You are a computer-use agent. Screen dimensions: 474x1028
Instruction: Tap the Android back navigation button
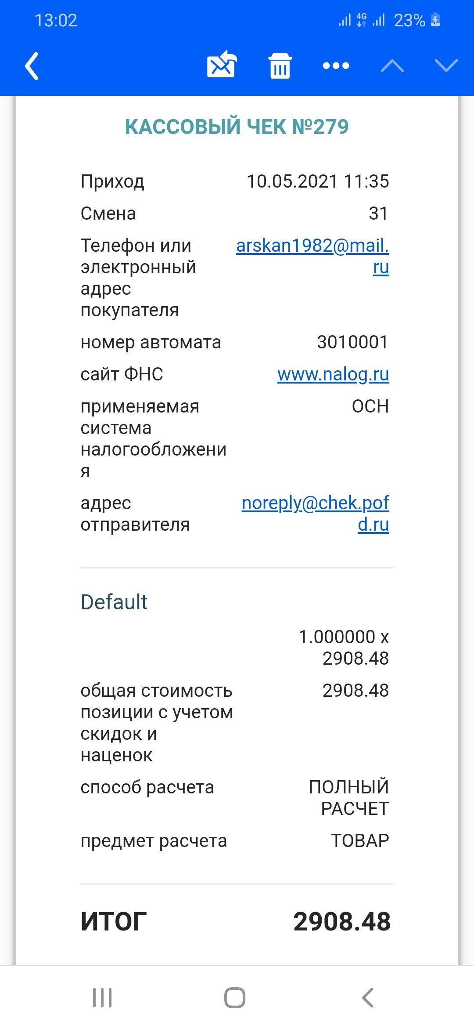pyautogui.click(x=368, y=997)
